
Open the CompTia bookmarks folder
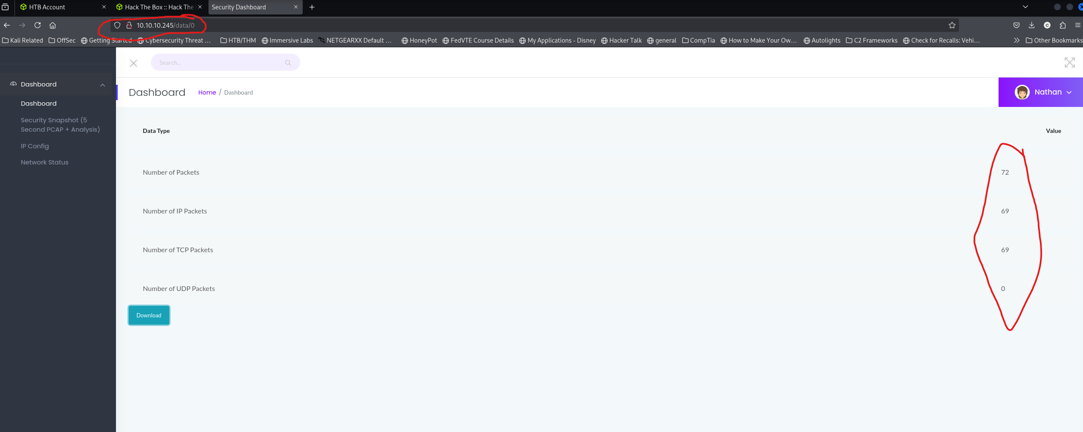click(x=698, y=40)
